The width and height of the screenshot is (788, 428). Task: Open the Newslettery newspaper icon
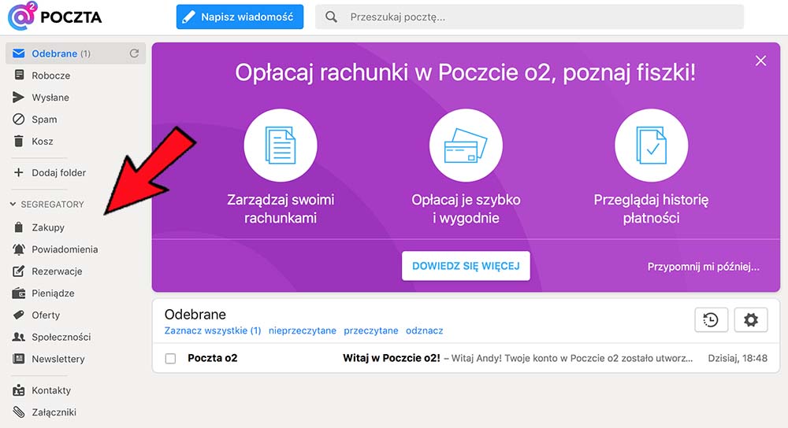pyautogui.click(x=19, y=359)
